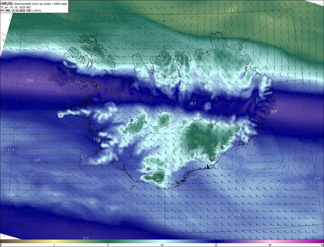Viewport: 324px width, 247px height.
Task: Click the 15 tick label on color scale
Action: (216, 245)
